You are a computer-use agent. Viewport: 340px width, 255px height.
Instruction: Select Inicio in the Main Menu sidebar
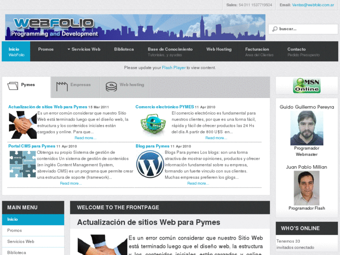(x=33, y=219)
